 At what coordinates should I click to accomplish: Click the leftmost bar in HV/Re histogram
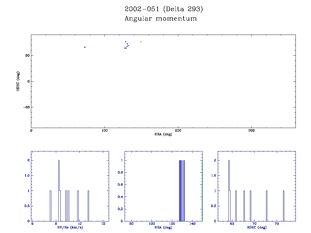[51, 206]
